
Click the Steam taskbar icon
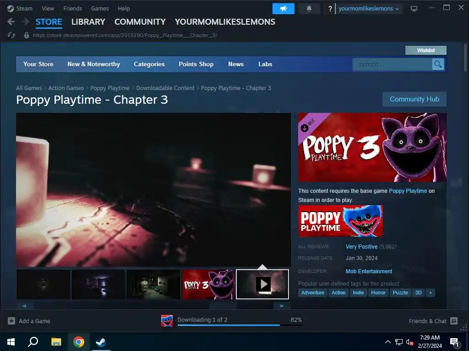point(101,342)
